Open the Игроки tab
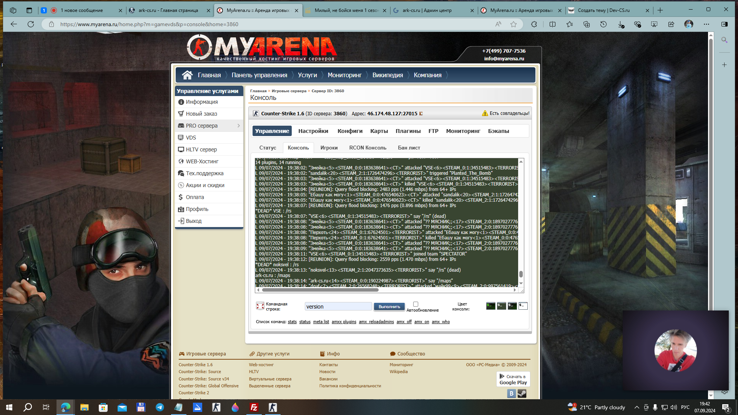 329,148
